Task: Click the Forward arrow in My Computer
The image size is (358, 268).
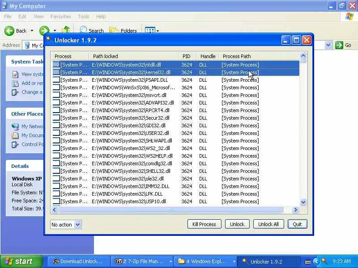Action: point(44,30)
